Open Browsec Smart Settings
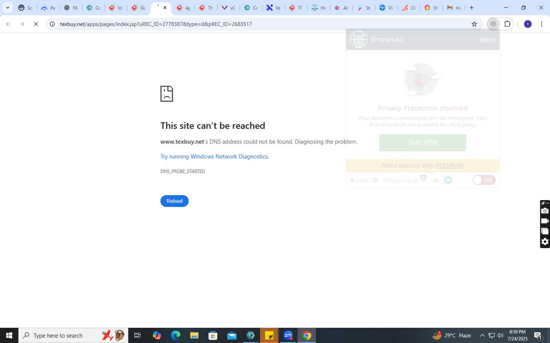Image resolution: width=550 pixels, height=343 pixels. coord(401,180)
